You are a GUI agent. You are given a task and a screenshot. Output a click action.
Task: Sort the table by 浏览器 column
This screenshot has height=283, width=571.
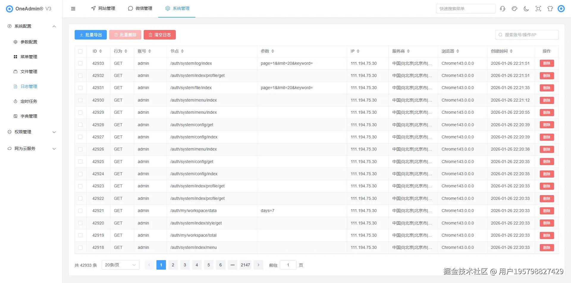[458, 51]
